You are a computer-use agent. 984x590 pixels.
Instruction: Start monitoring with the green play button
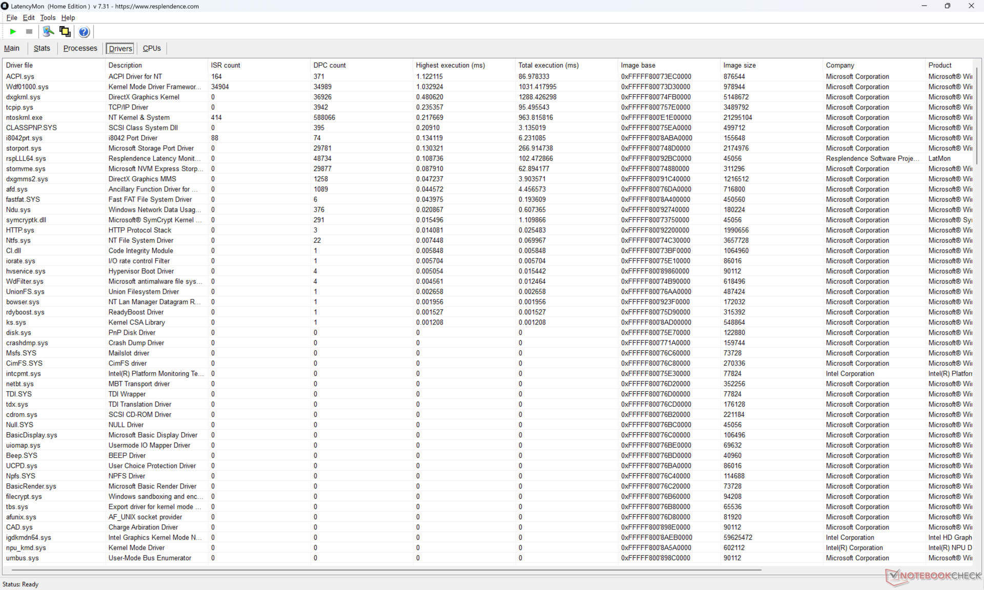click(x=13, y=32)
